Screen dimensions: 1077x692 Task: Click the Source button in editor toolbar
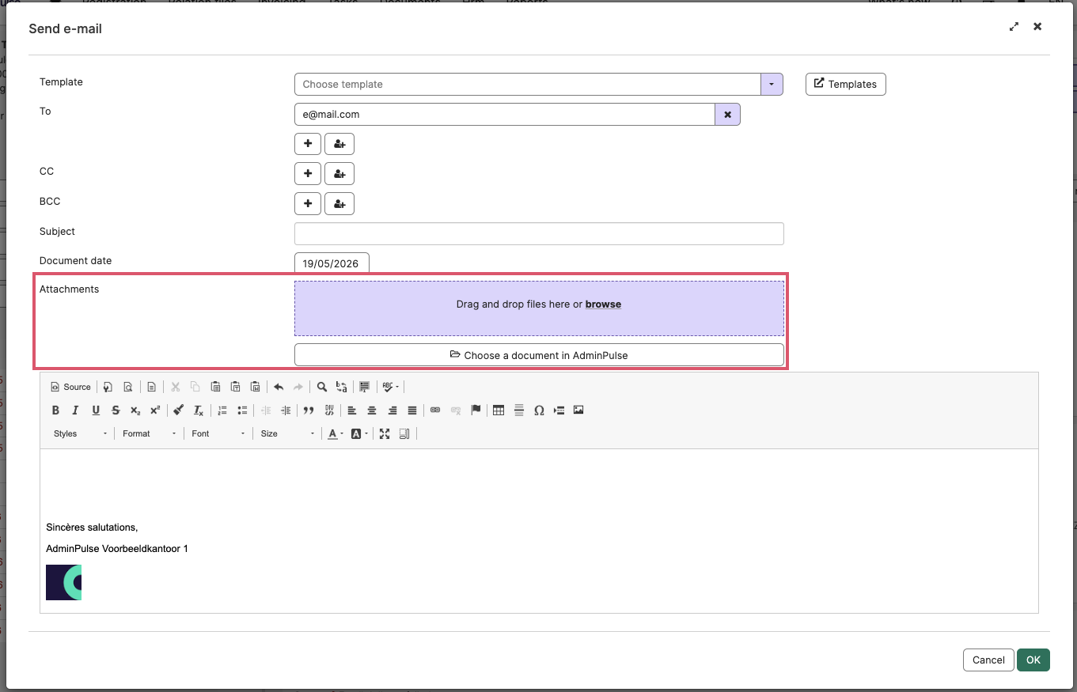tap(70, 387)
